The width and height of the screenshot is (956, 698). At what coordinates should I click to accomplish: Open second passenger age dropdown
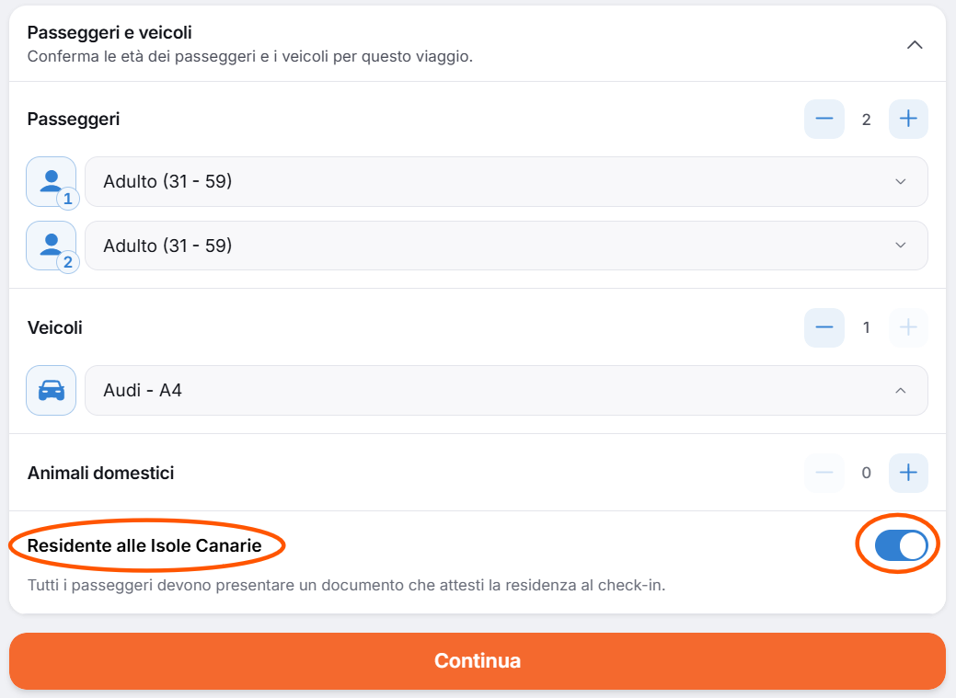506,246
